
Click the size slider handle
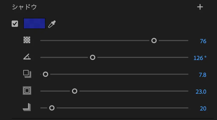coord(75,91)
